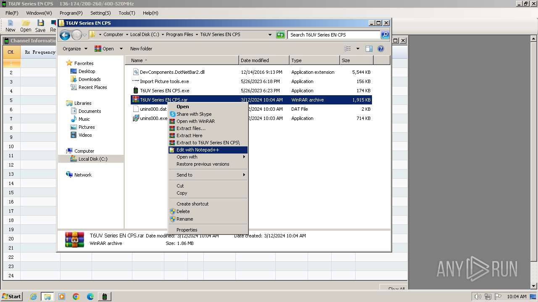Viewport: 538px width, 302px height.
Task: Click the Explorer forward arrow button
Action: [76, 35]
